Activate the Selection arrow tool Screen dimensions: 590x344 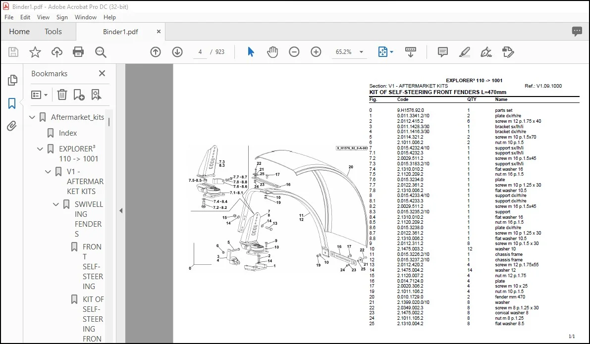pos(251,52)
